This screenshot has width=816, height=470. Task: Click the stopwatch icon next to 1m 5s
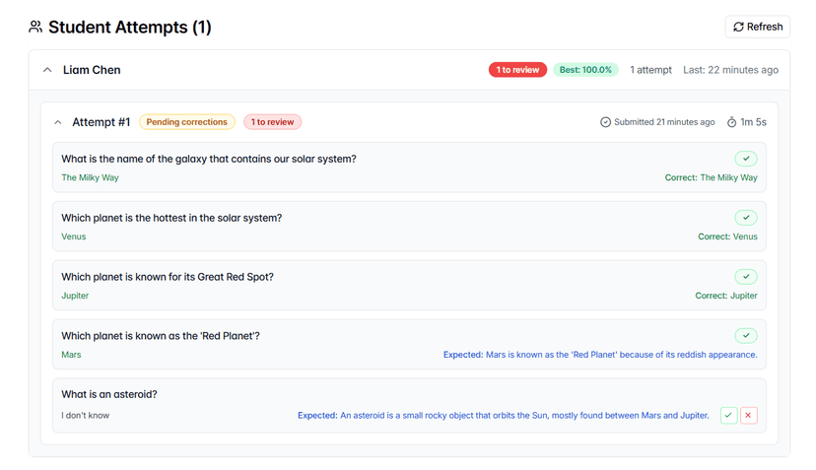[x=731, y=122]
